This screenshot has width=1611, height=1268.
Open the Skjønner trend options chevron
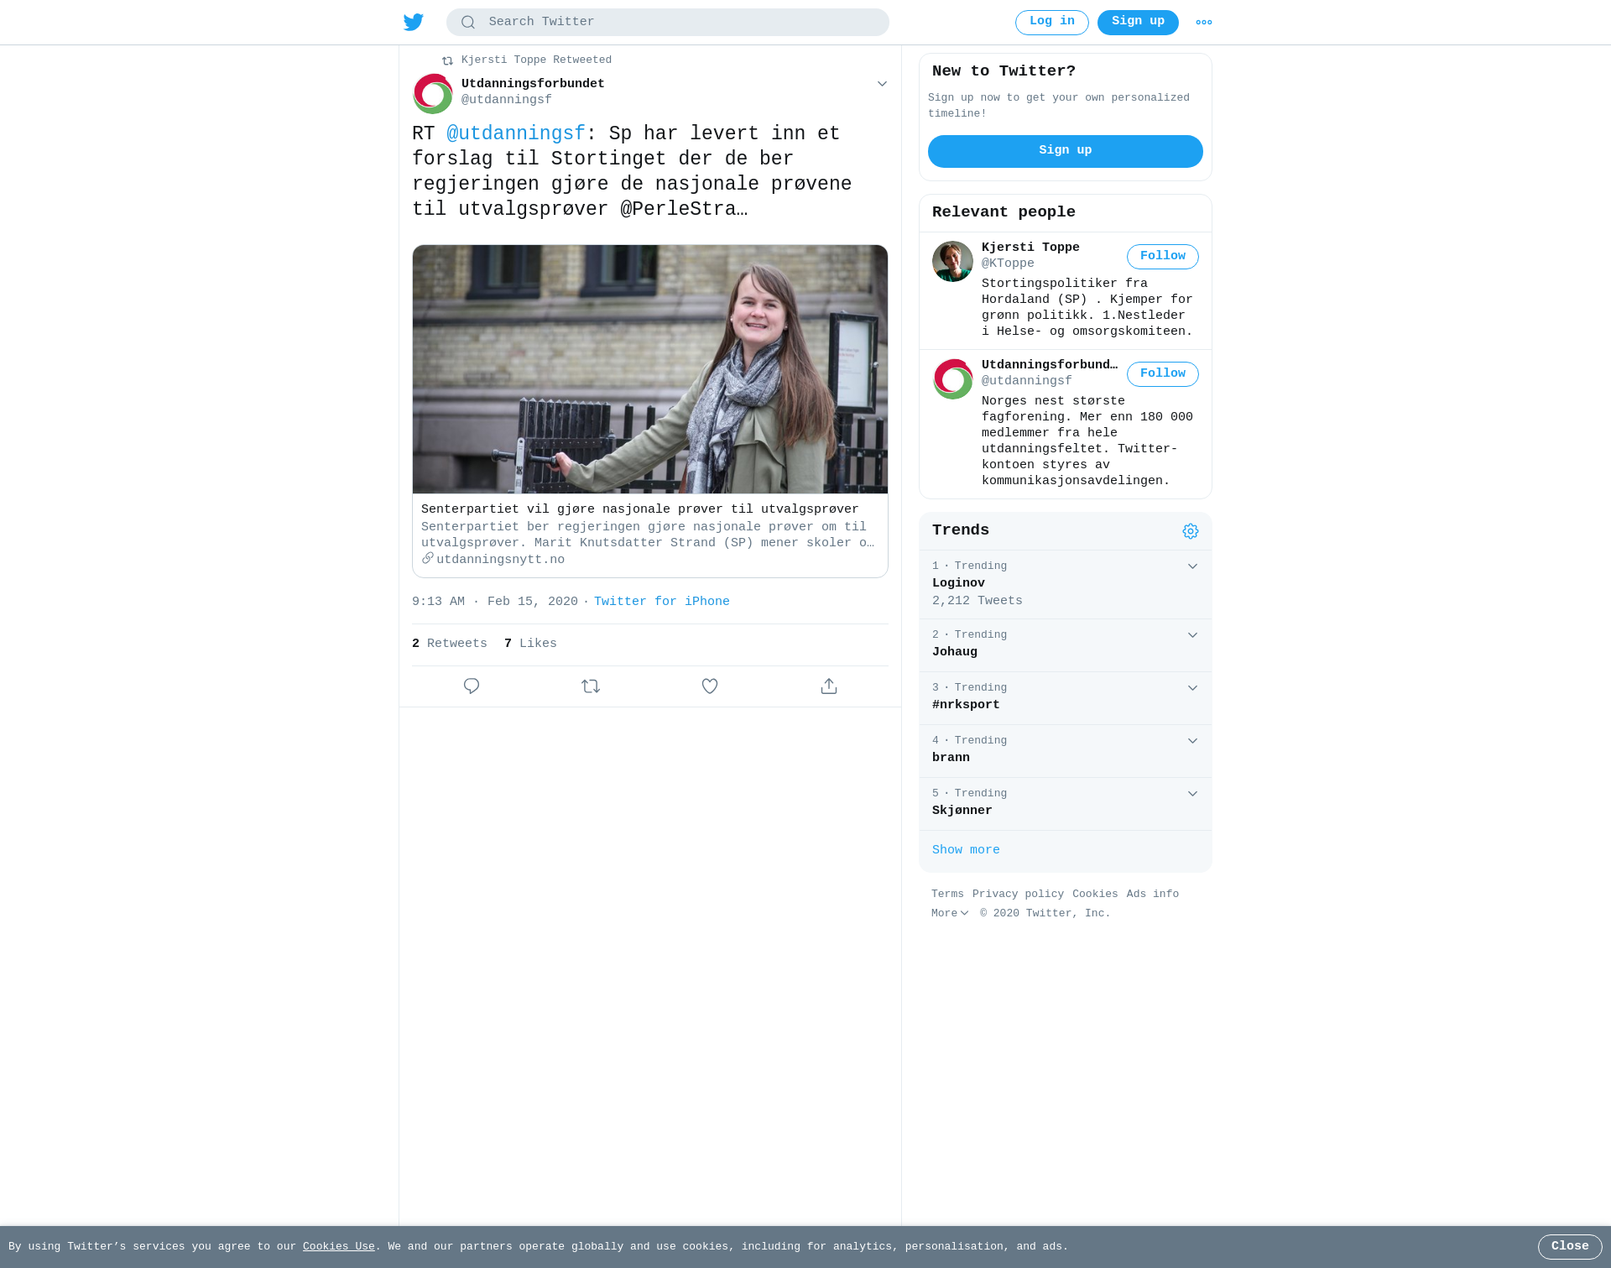(1192, 794)
